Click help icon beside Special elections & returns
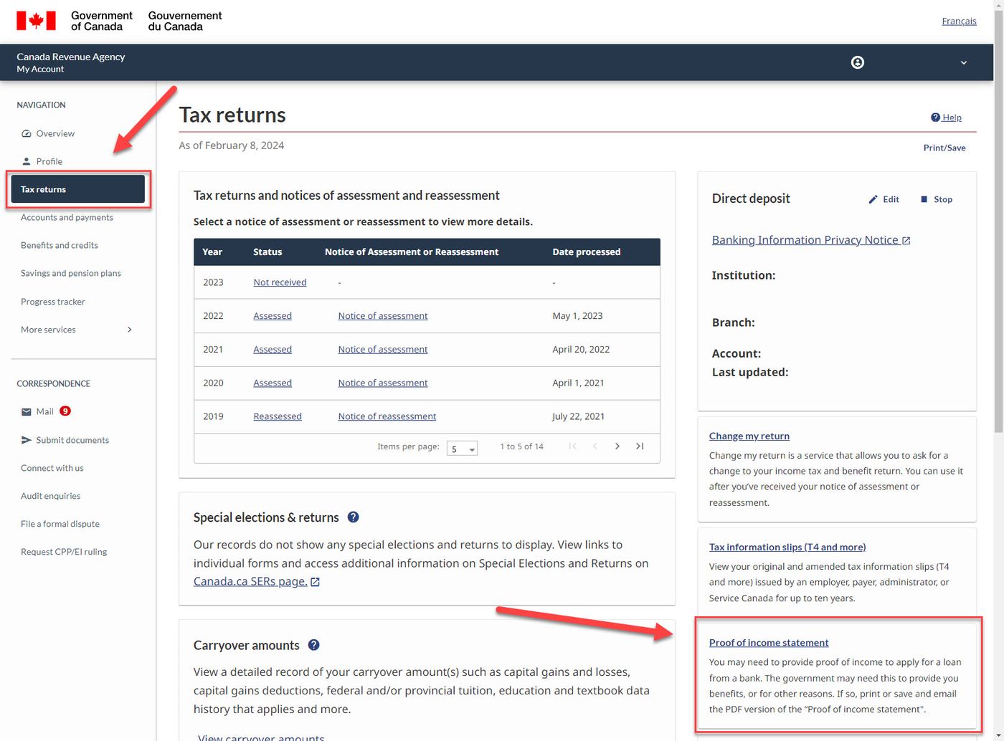1004x741 pixels. click(x=353, y=517)
